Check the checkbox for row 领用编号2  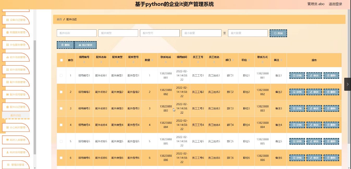pos(61,92)
